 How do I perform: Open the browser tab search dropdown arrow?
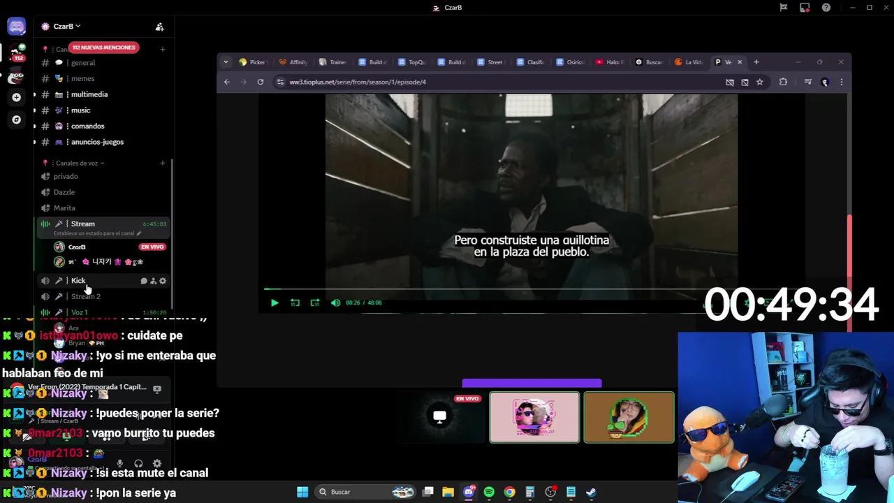point(226,62)
